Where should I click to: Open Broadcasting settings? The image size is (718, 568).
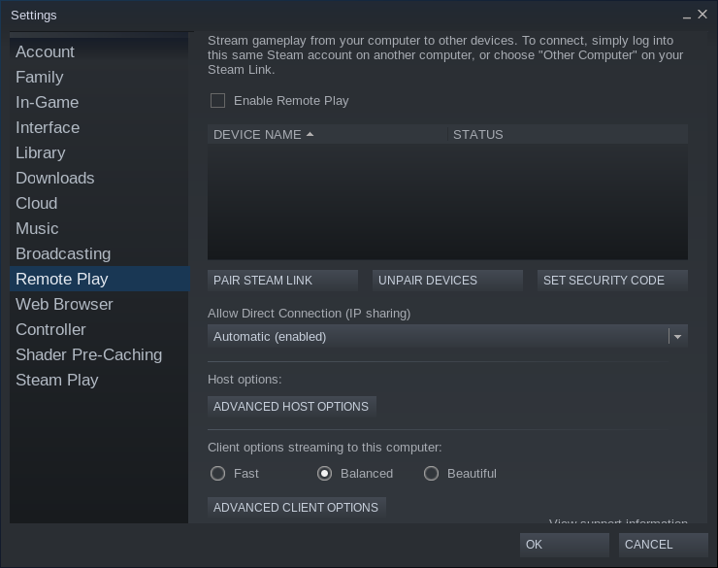[99, 253]
